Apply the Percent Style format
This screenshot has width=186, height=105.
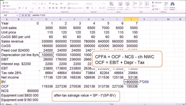92,8
